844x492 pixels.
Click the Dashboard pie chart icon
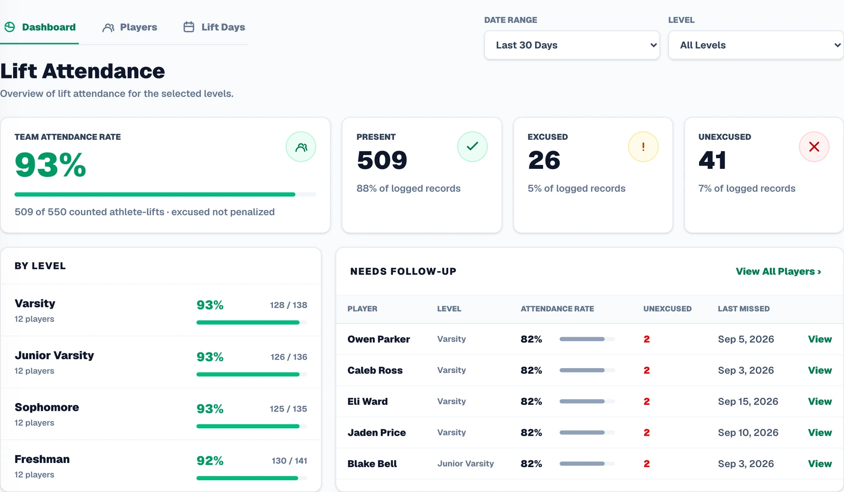(10, 27)
